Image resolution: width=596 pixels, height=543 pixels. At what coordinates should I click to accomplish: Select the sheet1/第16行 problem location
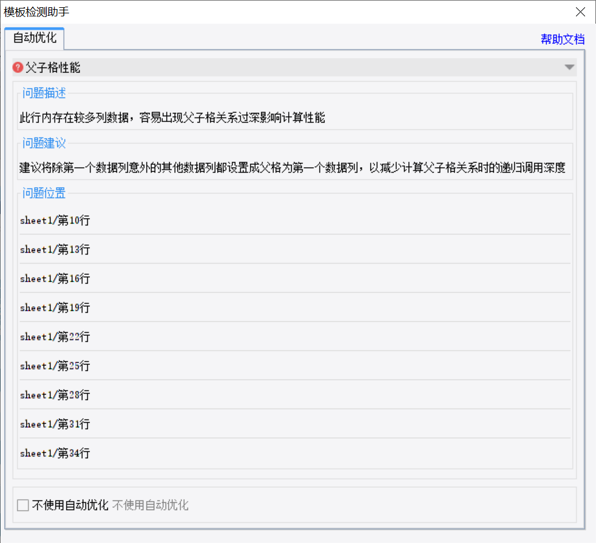(x=55, y=278)
